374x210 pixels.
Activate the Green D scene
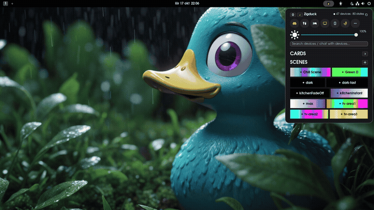350,72
